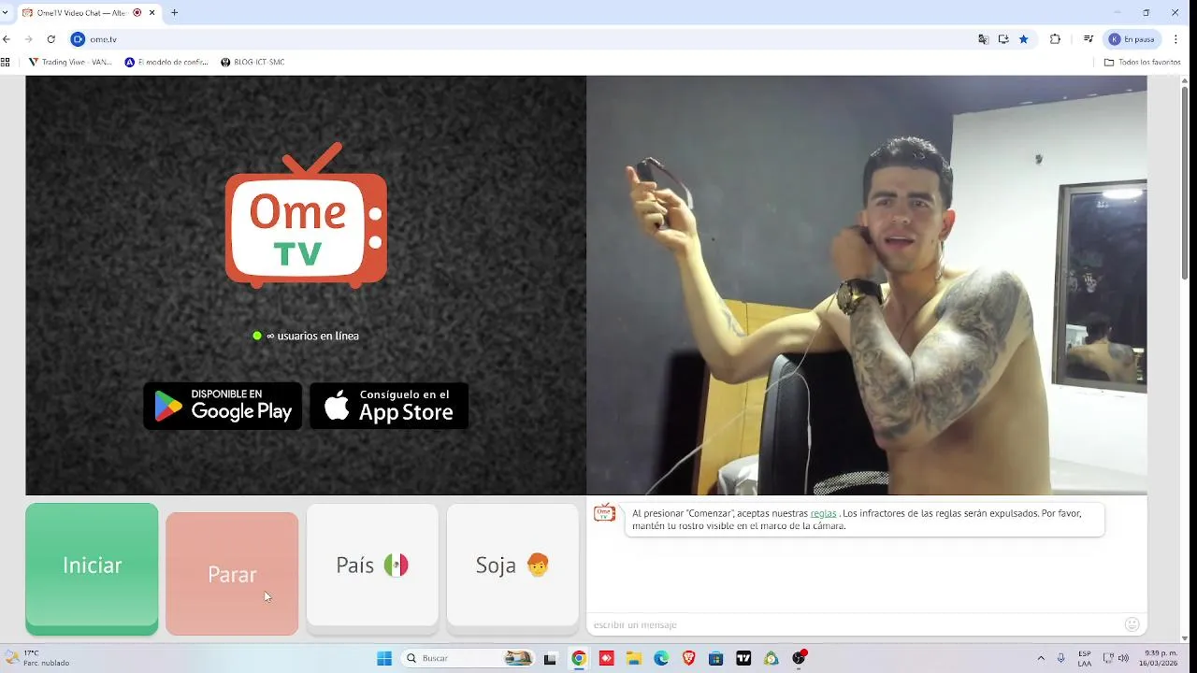Screen dimensions: 1197x673
Task: Click the bookmark star icon
Action: [1024, 39]
